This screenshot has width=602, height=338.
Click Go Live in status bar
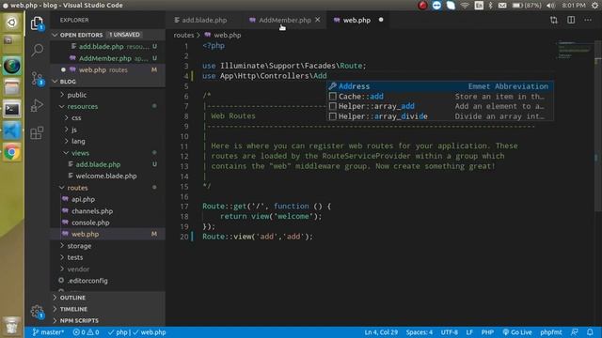click(517, 332)
